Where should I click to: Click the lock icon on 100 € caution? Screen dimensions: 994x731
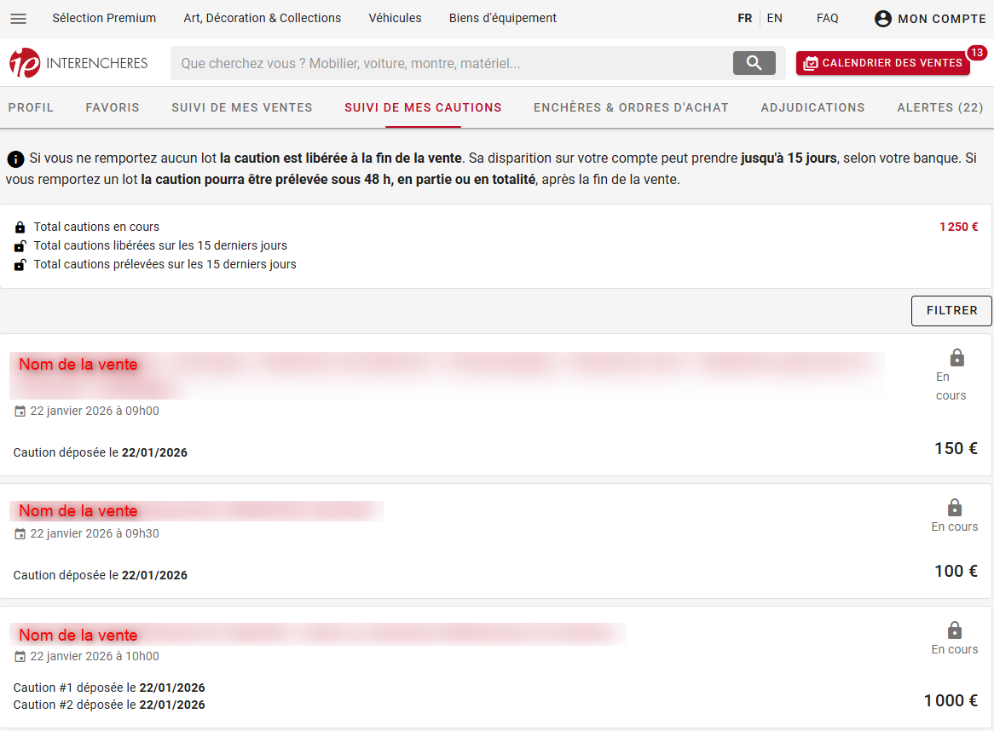tap(955, 508)
